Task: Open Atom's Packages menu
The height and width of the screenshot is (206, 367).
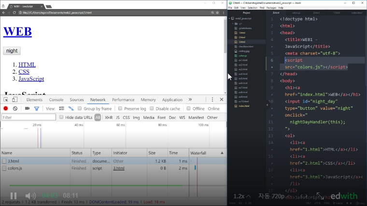Action: [x=271, y=8]
